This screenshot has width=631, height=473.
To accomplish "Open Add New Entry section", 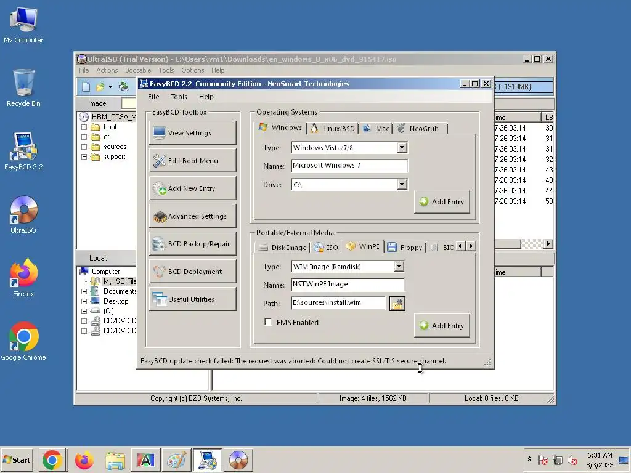I will (x=193, y=188).
